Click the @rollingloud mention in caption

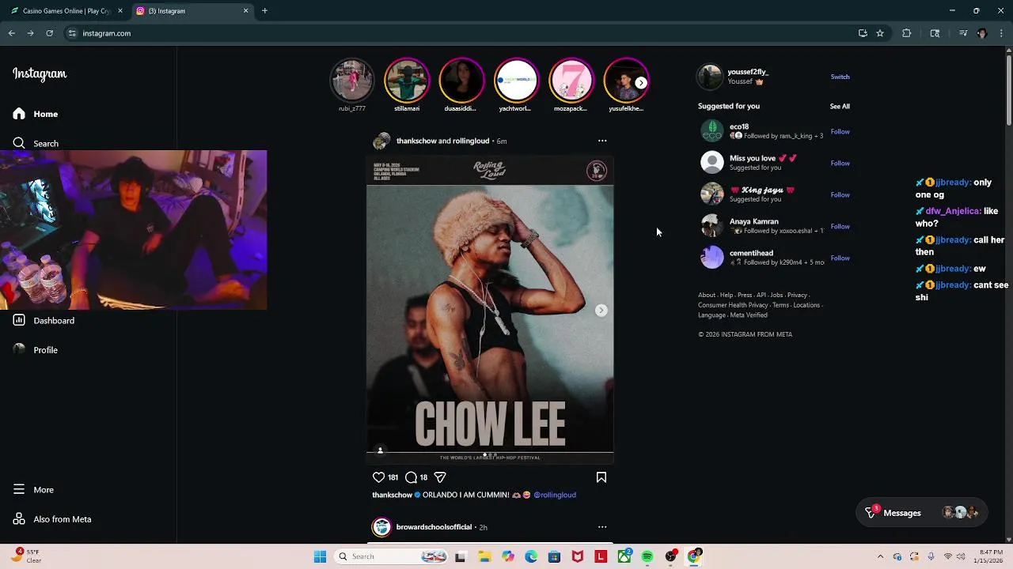point(555,495)
